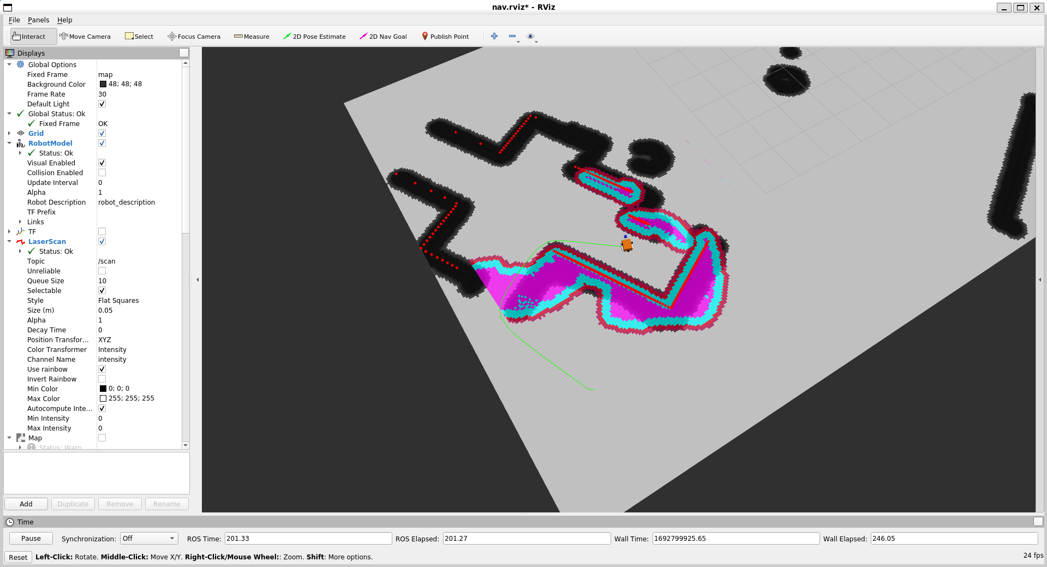Toggle the Default Light checkbox

102,104
